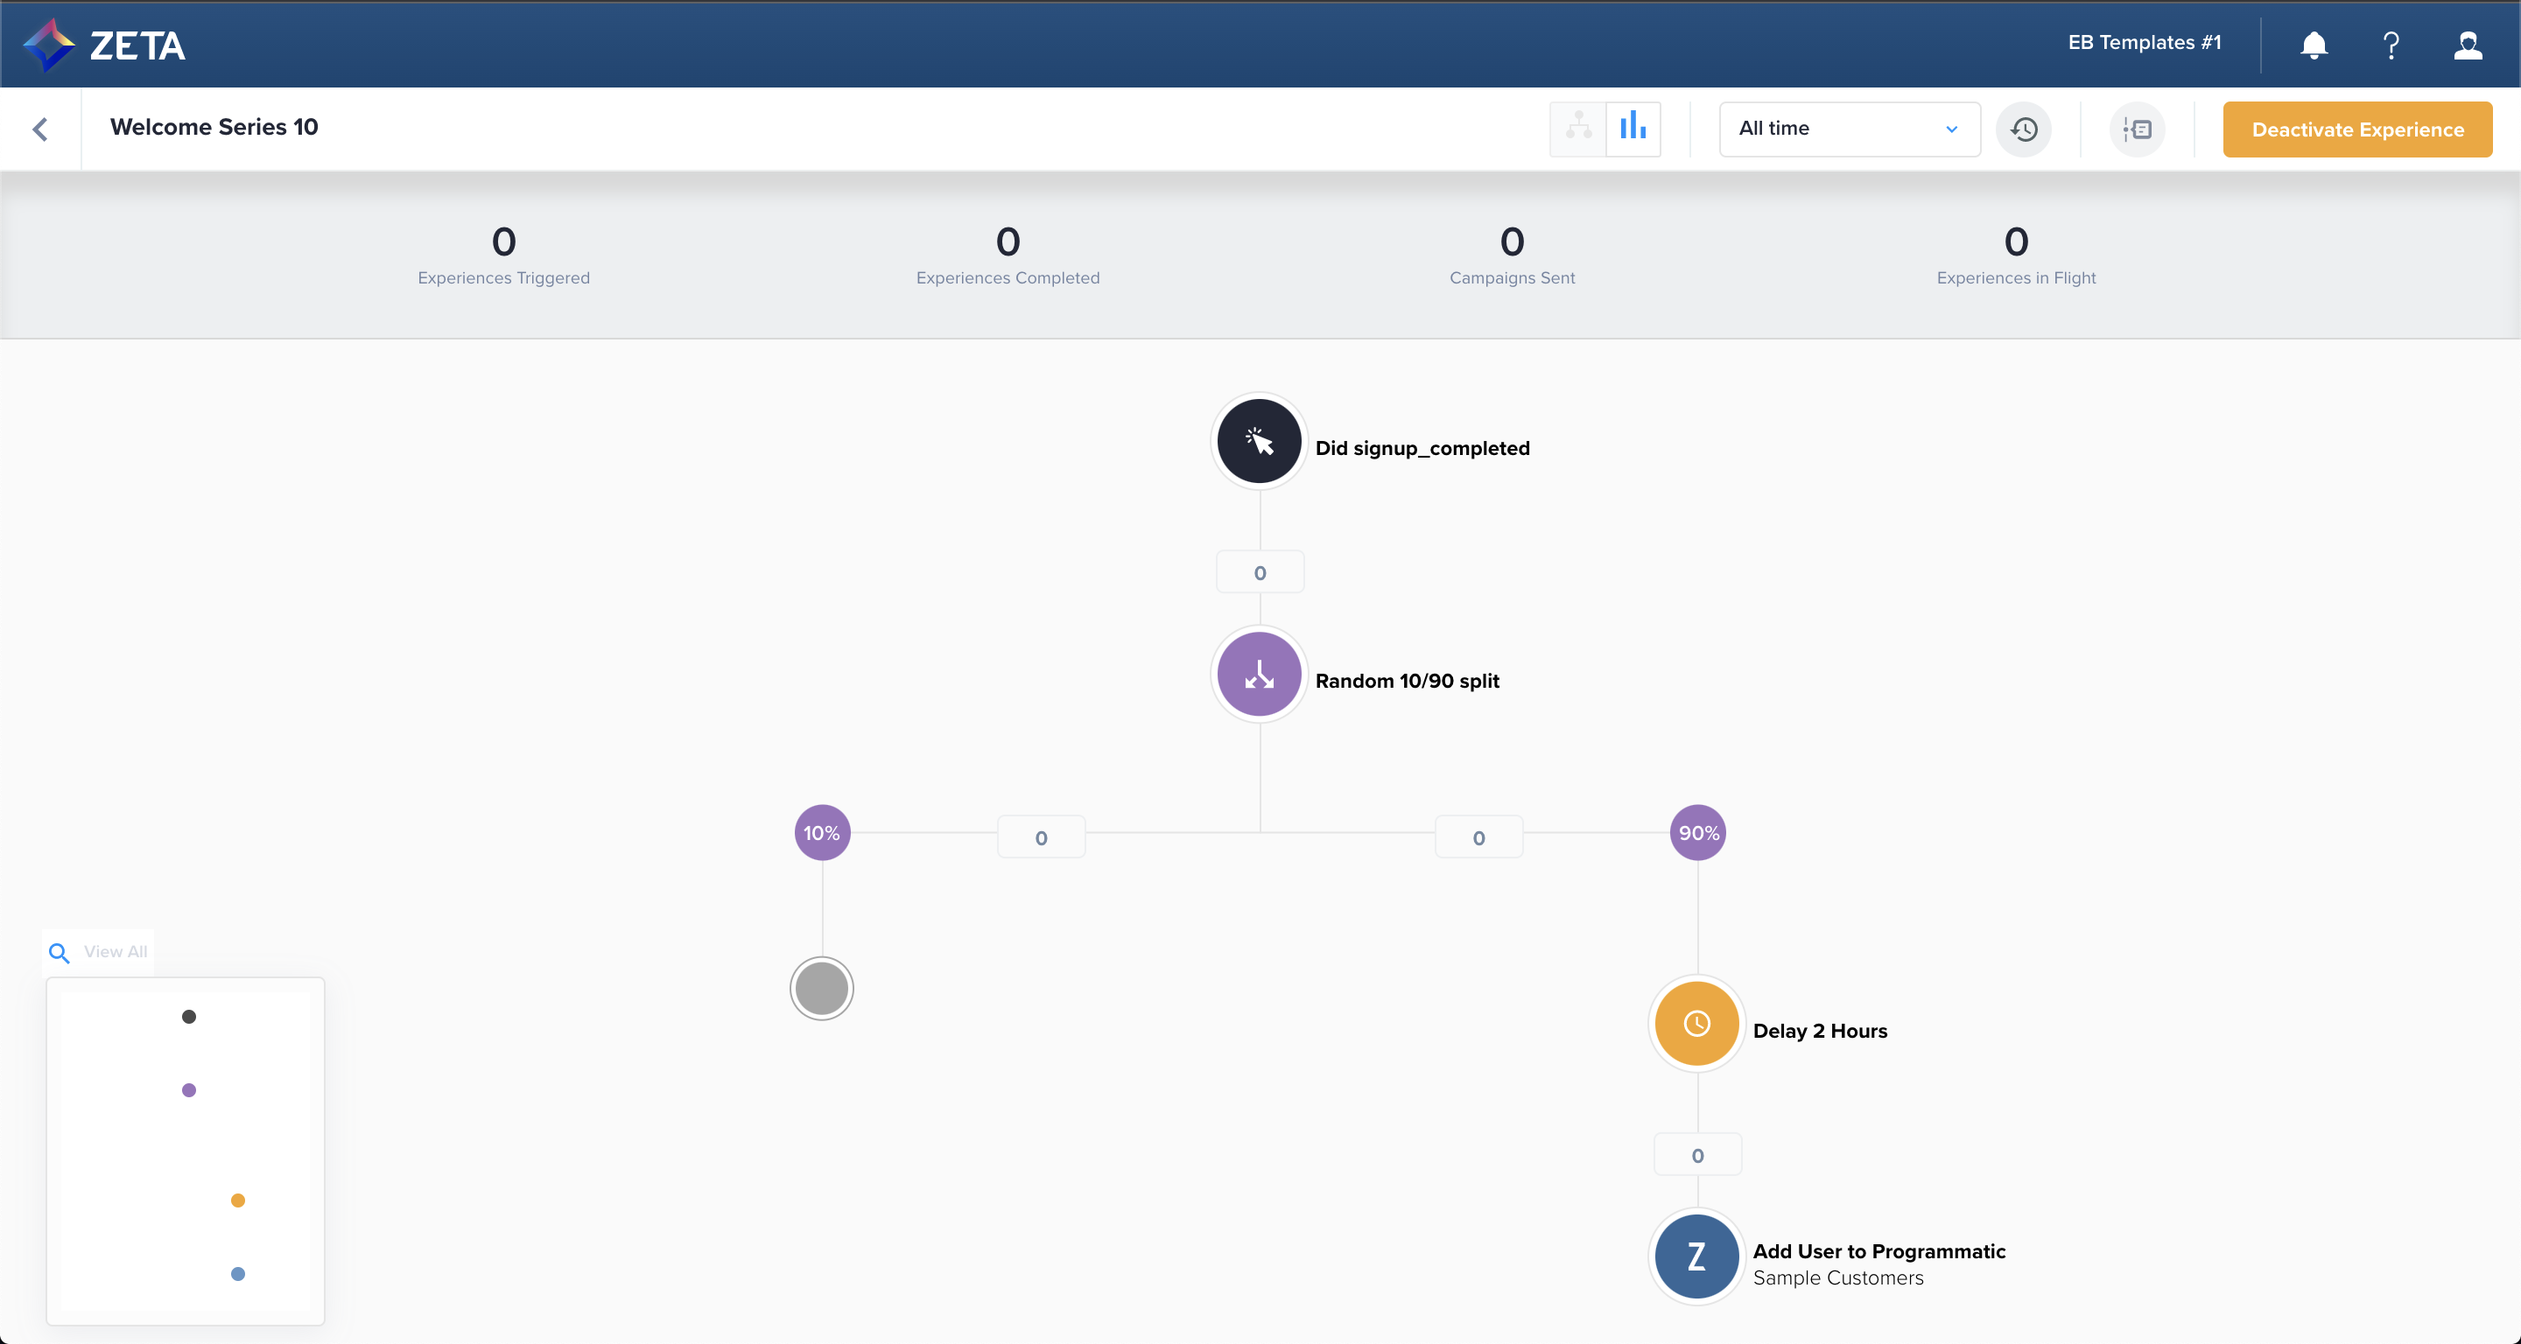
Task: Open the notifications bell
Action: click(x=2314, y=45)
